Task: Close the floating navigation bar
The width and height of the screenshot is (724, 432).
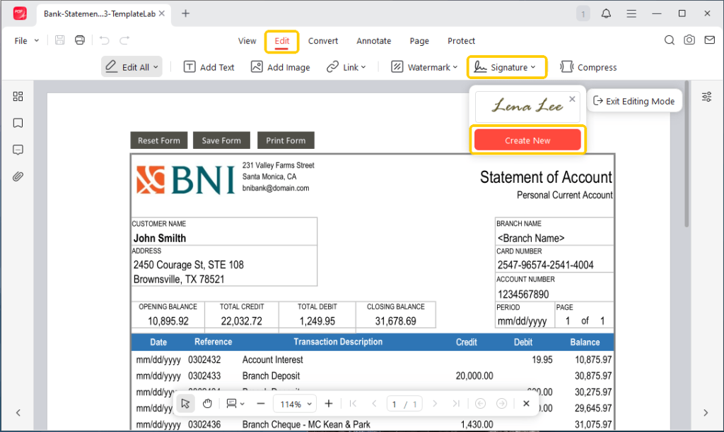Action: pyautogui.click(x=526, y=404)
